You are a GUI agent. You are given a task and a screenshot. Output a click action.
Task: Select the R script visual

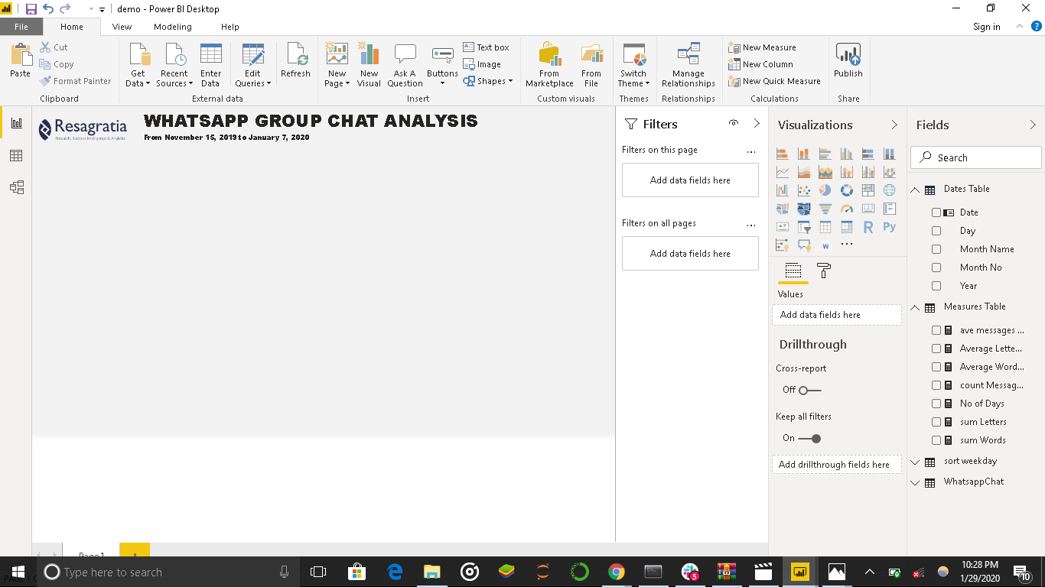coord(868,226)
